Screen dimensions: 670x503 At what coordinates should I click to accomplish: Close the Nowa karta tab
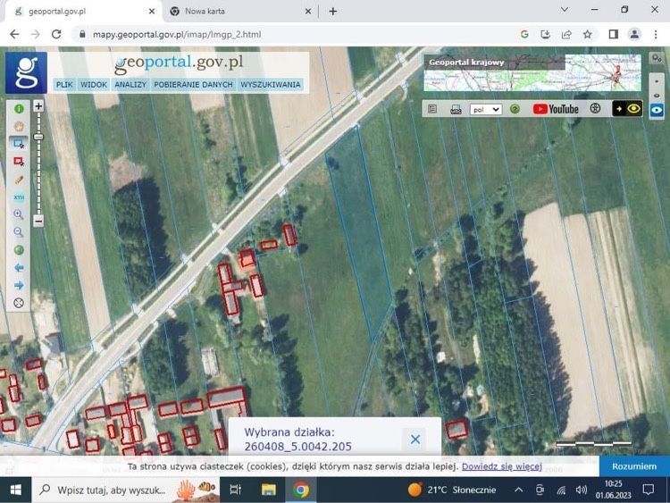308,12
